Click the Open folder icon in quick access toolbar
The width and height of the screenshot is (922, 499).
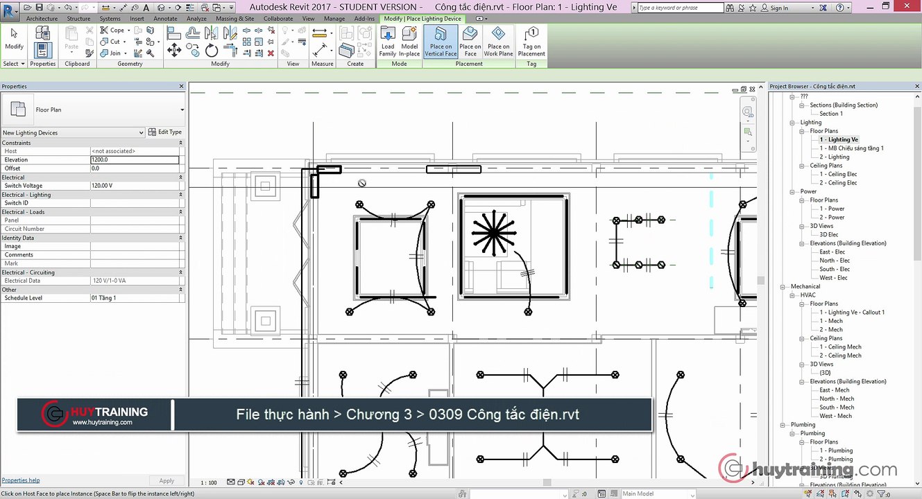coord(28,8)
